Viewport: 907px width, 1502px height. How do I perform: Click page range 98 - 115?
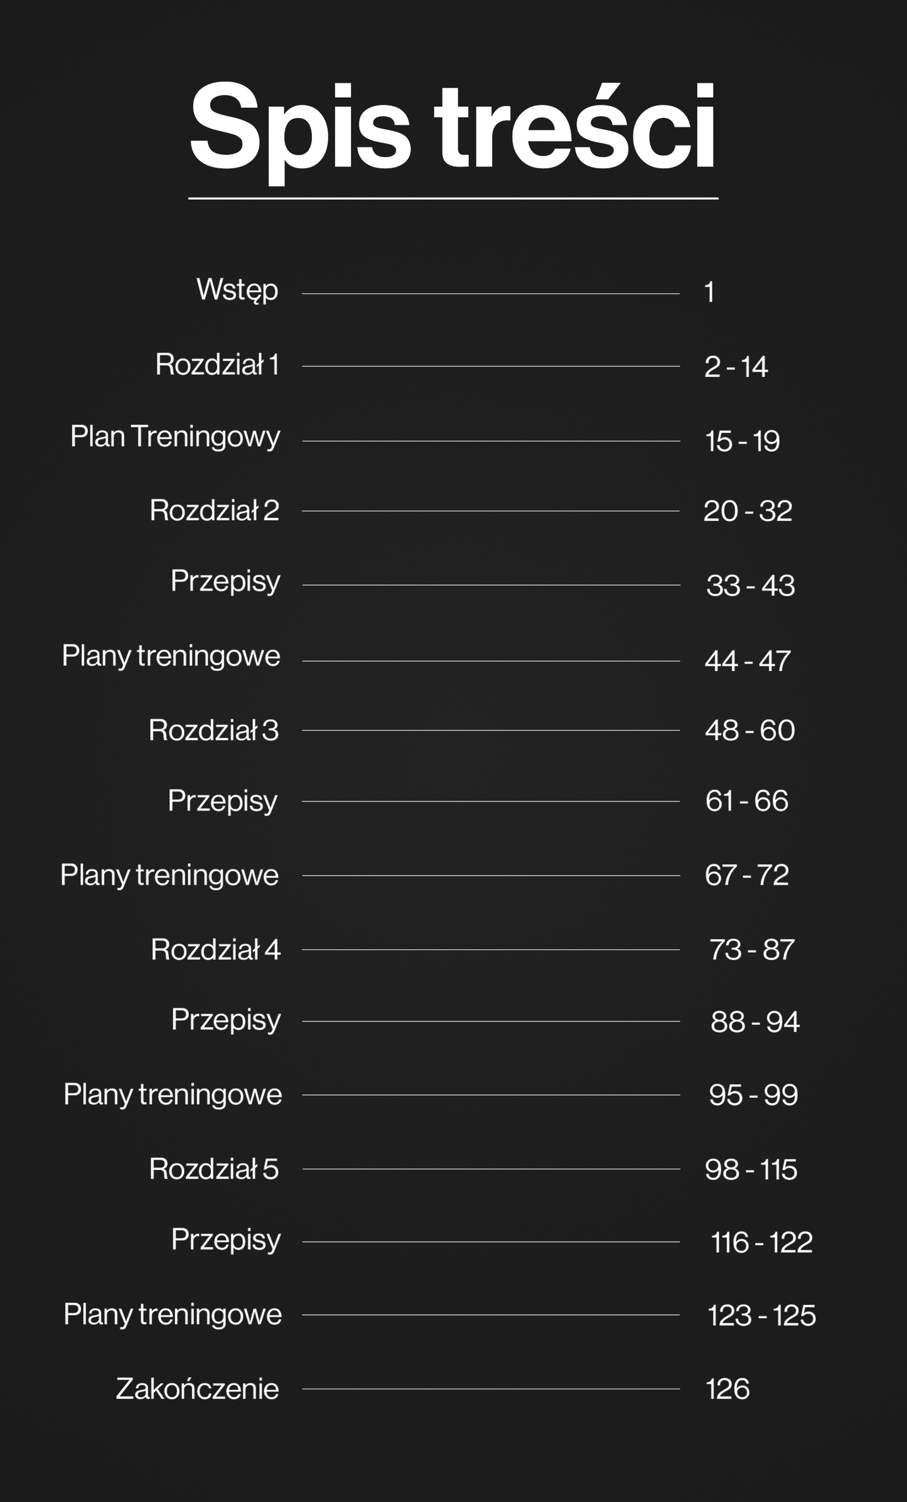point(751,1170)
